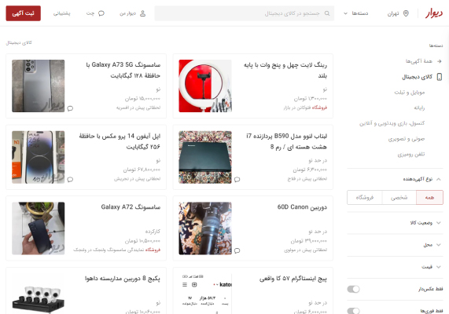Select تلفن رومیزی subcategory
This screenshot has height=314, width=449.
(x=411, y=154)
